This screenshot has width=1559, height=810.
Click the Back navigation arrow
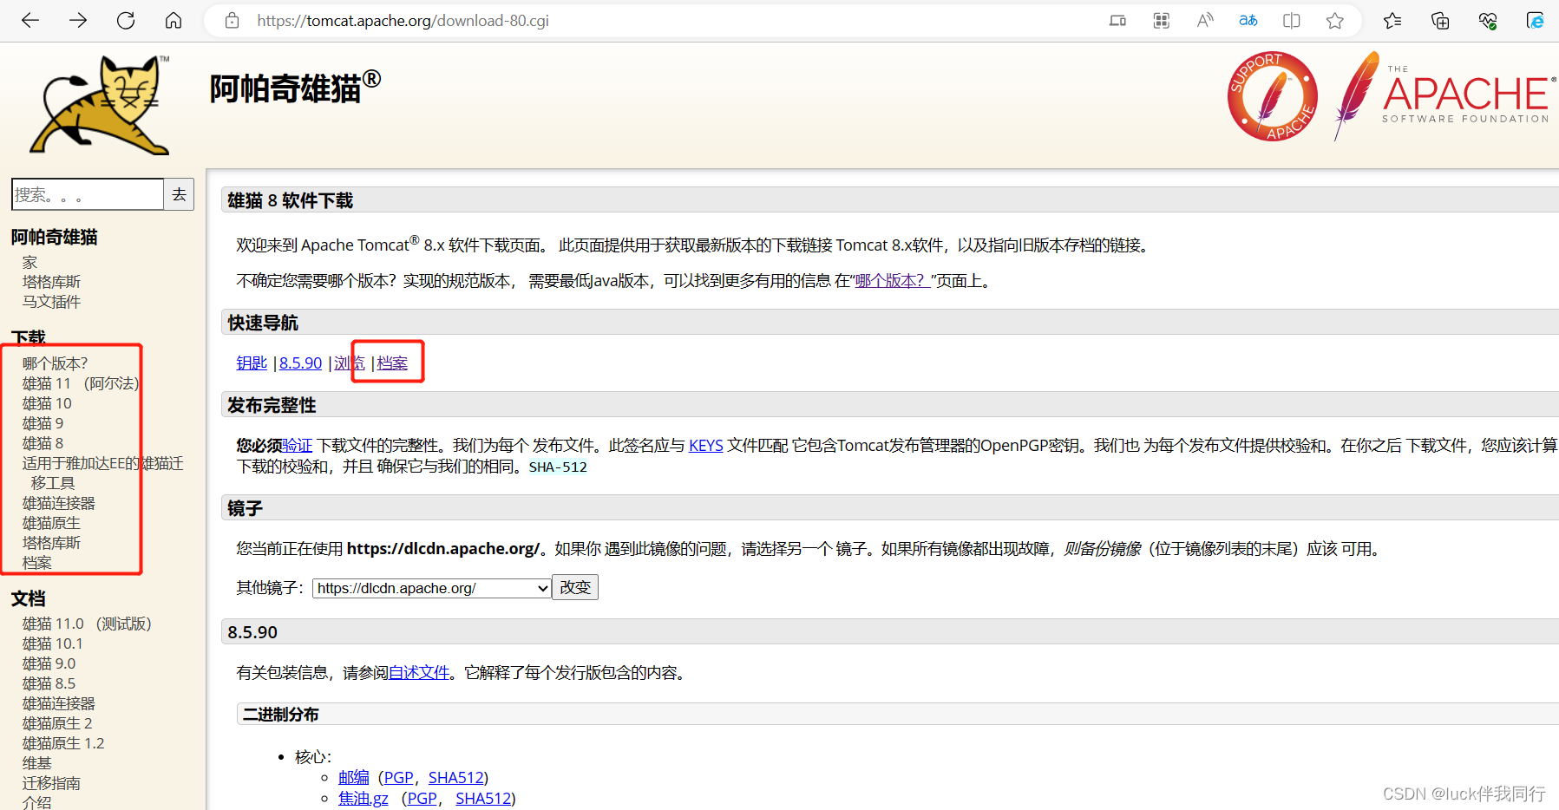30,20
